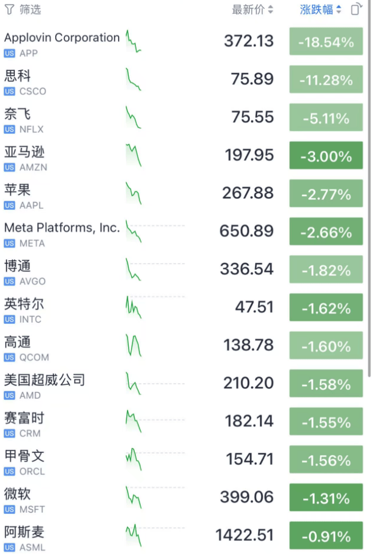
Task: Click ASML's US market badge
Action: [10, 547]
